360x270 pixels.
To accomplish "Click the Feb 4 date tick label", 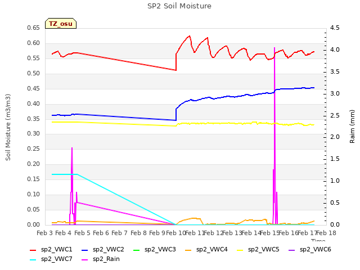I will click(64, 233).
